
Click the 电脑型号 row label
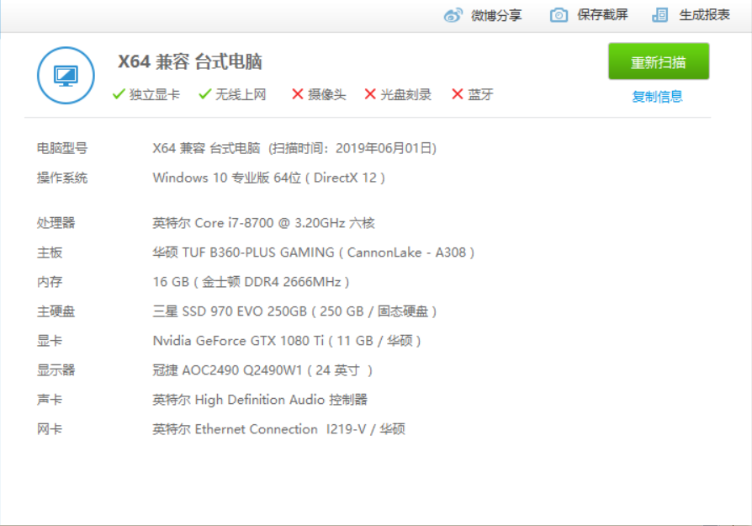(x=62, y=148)
